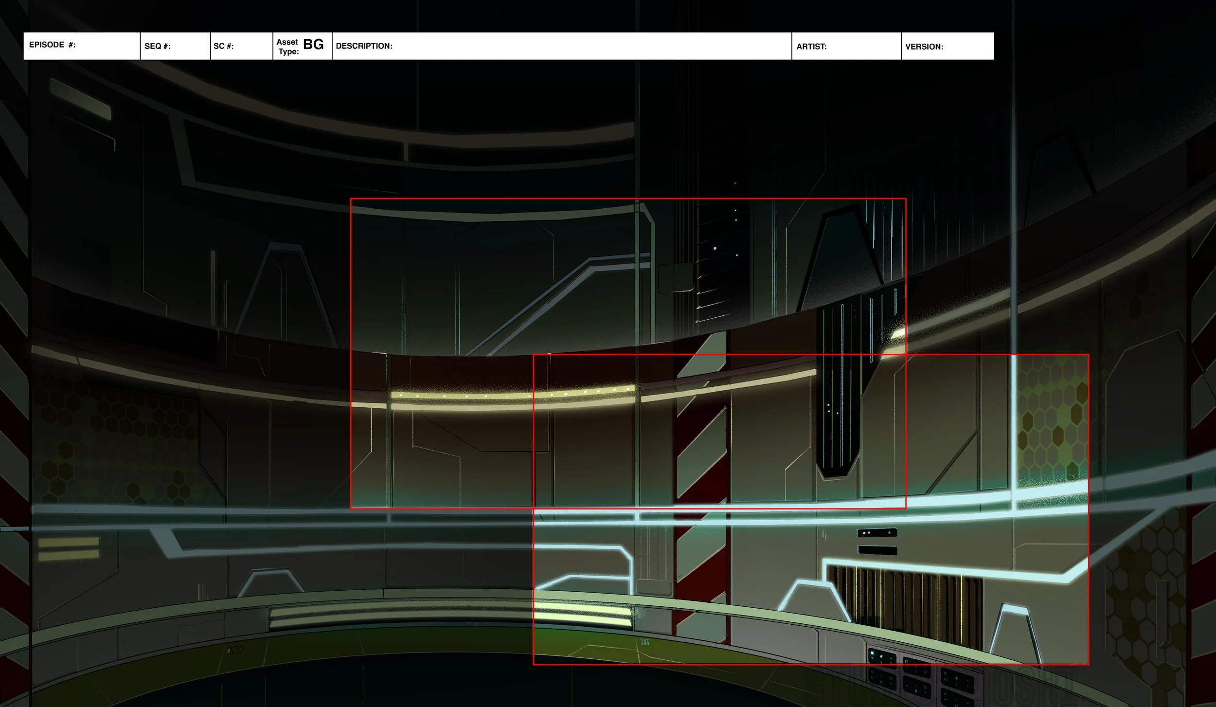The image size is (1216, 707).
Task: Click the top edge of the upper red frame
Action: coord(627,199)
